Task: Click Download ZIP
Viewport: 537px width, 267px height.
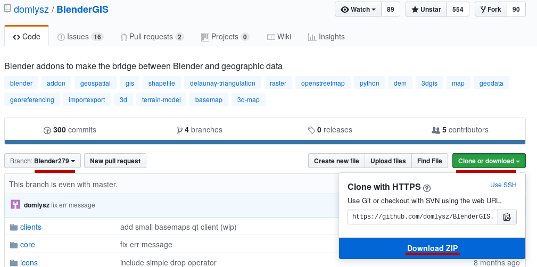Action: click(432, 248)
